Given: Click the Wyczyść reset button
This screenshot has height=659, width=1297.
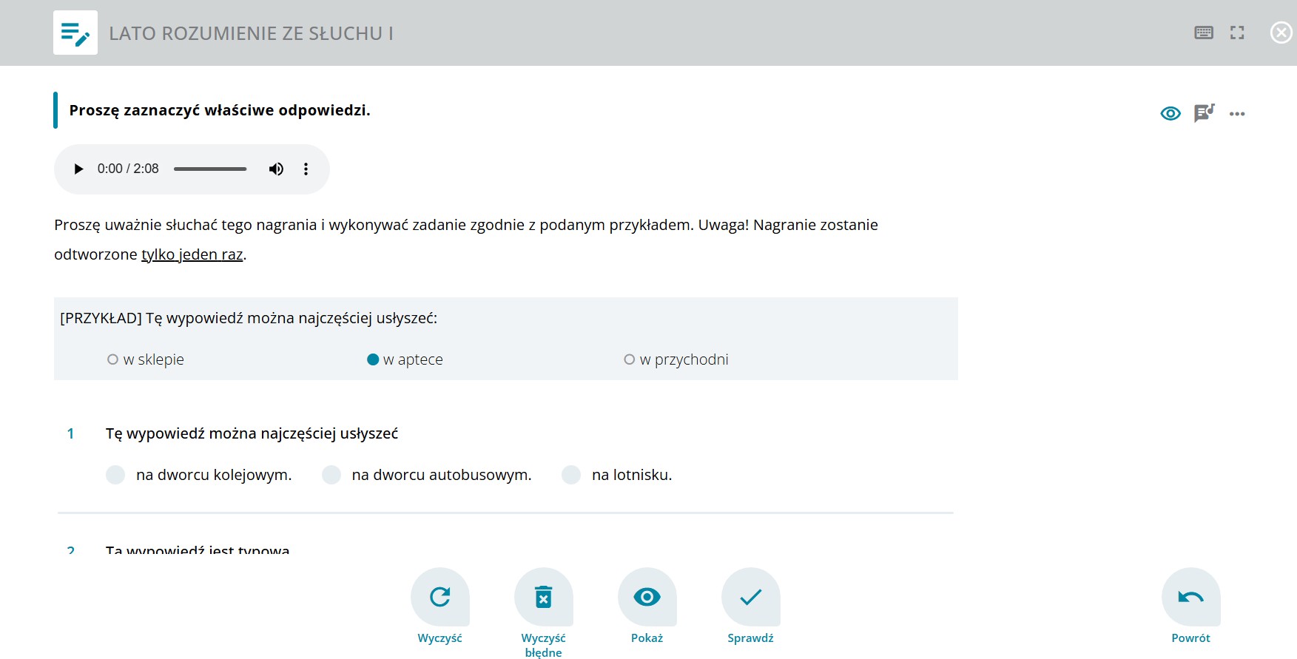Looking at the screenshot, I should 440,597.
